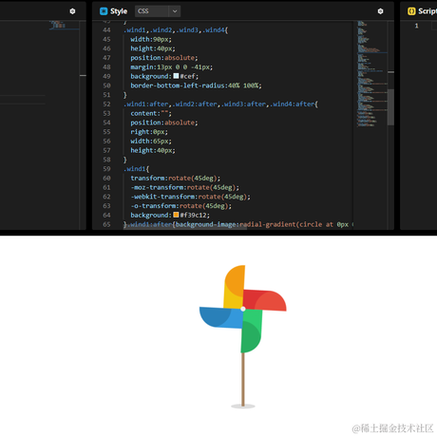Click the '-webkit-transform:rotate(45deg);' line
Viewport: 437px width, 437px height.
190,197
